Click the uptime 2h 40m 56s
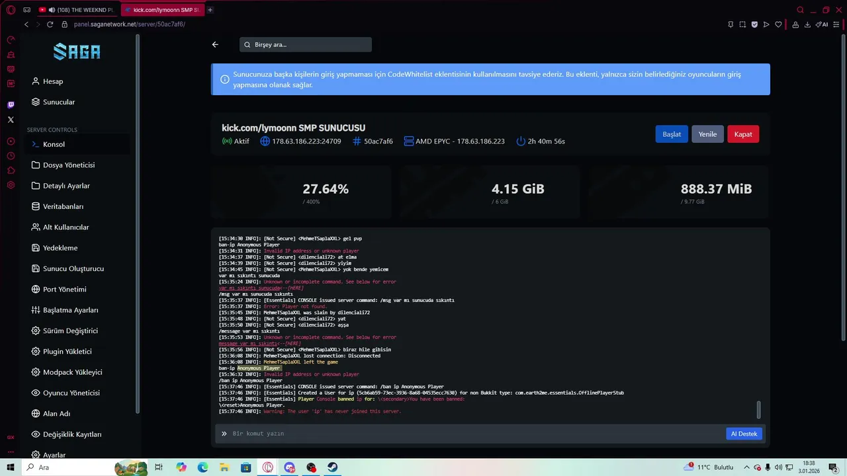Viewport: 847px width, 476px height. pyautogui.click(x=541, y=141)
